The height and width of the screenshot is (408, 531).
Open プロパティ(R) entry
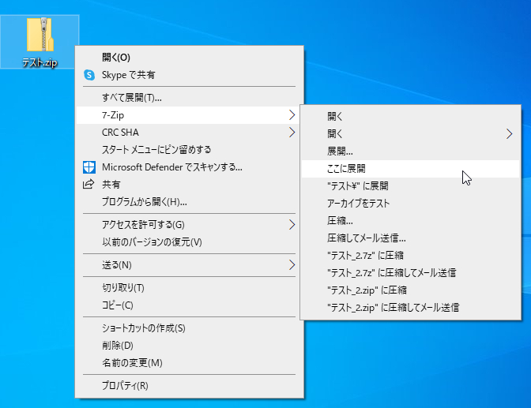click(x=190, y=386)
